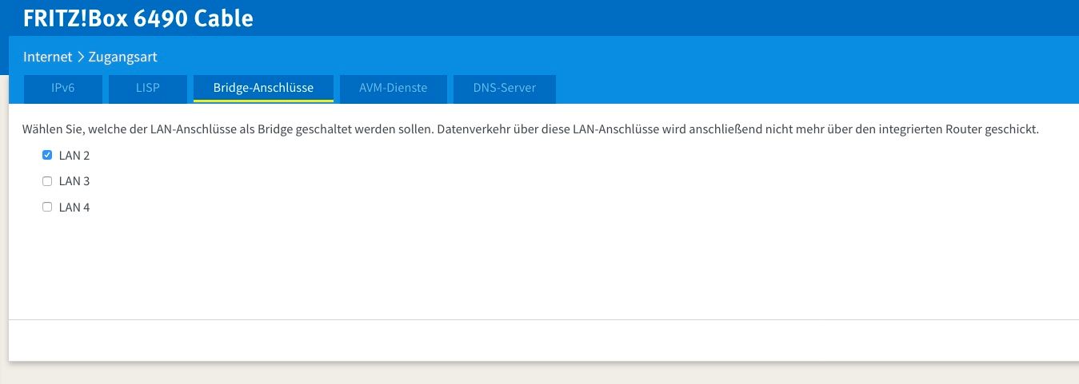Click the LAN 3 text label

74,181
